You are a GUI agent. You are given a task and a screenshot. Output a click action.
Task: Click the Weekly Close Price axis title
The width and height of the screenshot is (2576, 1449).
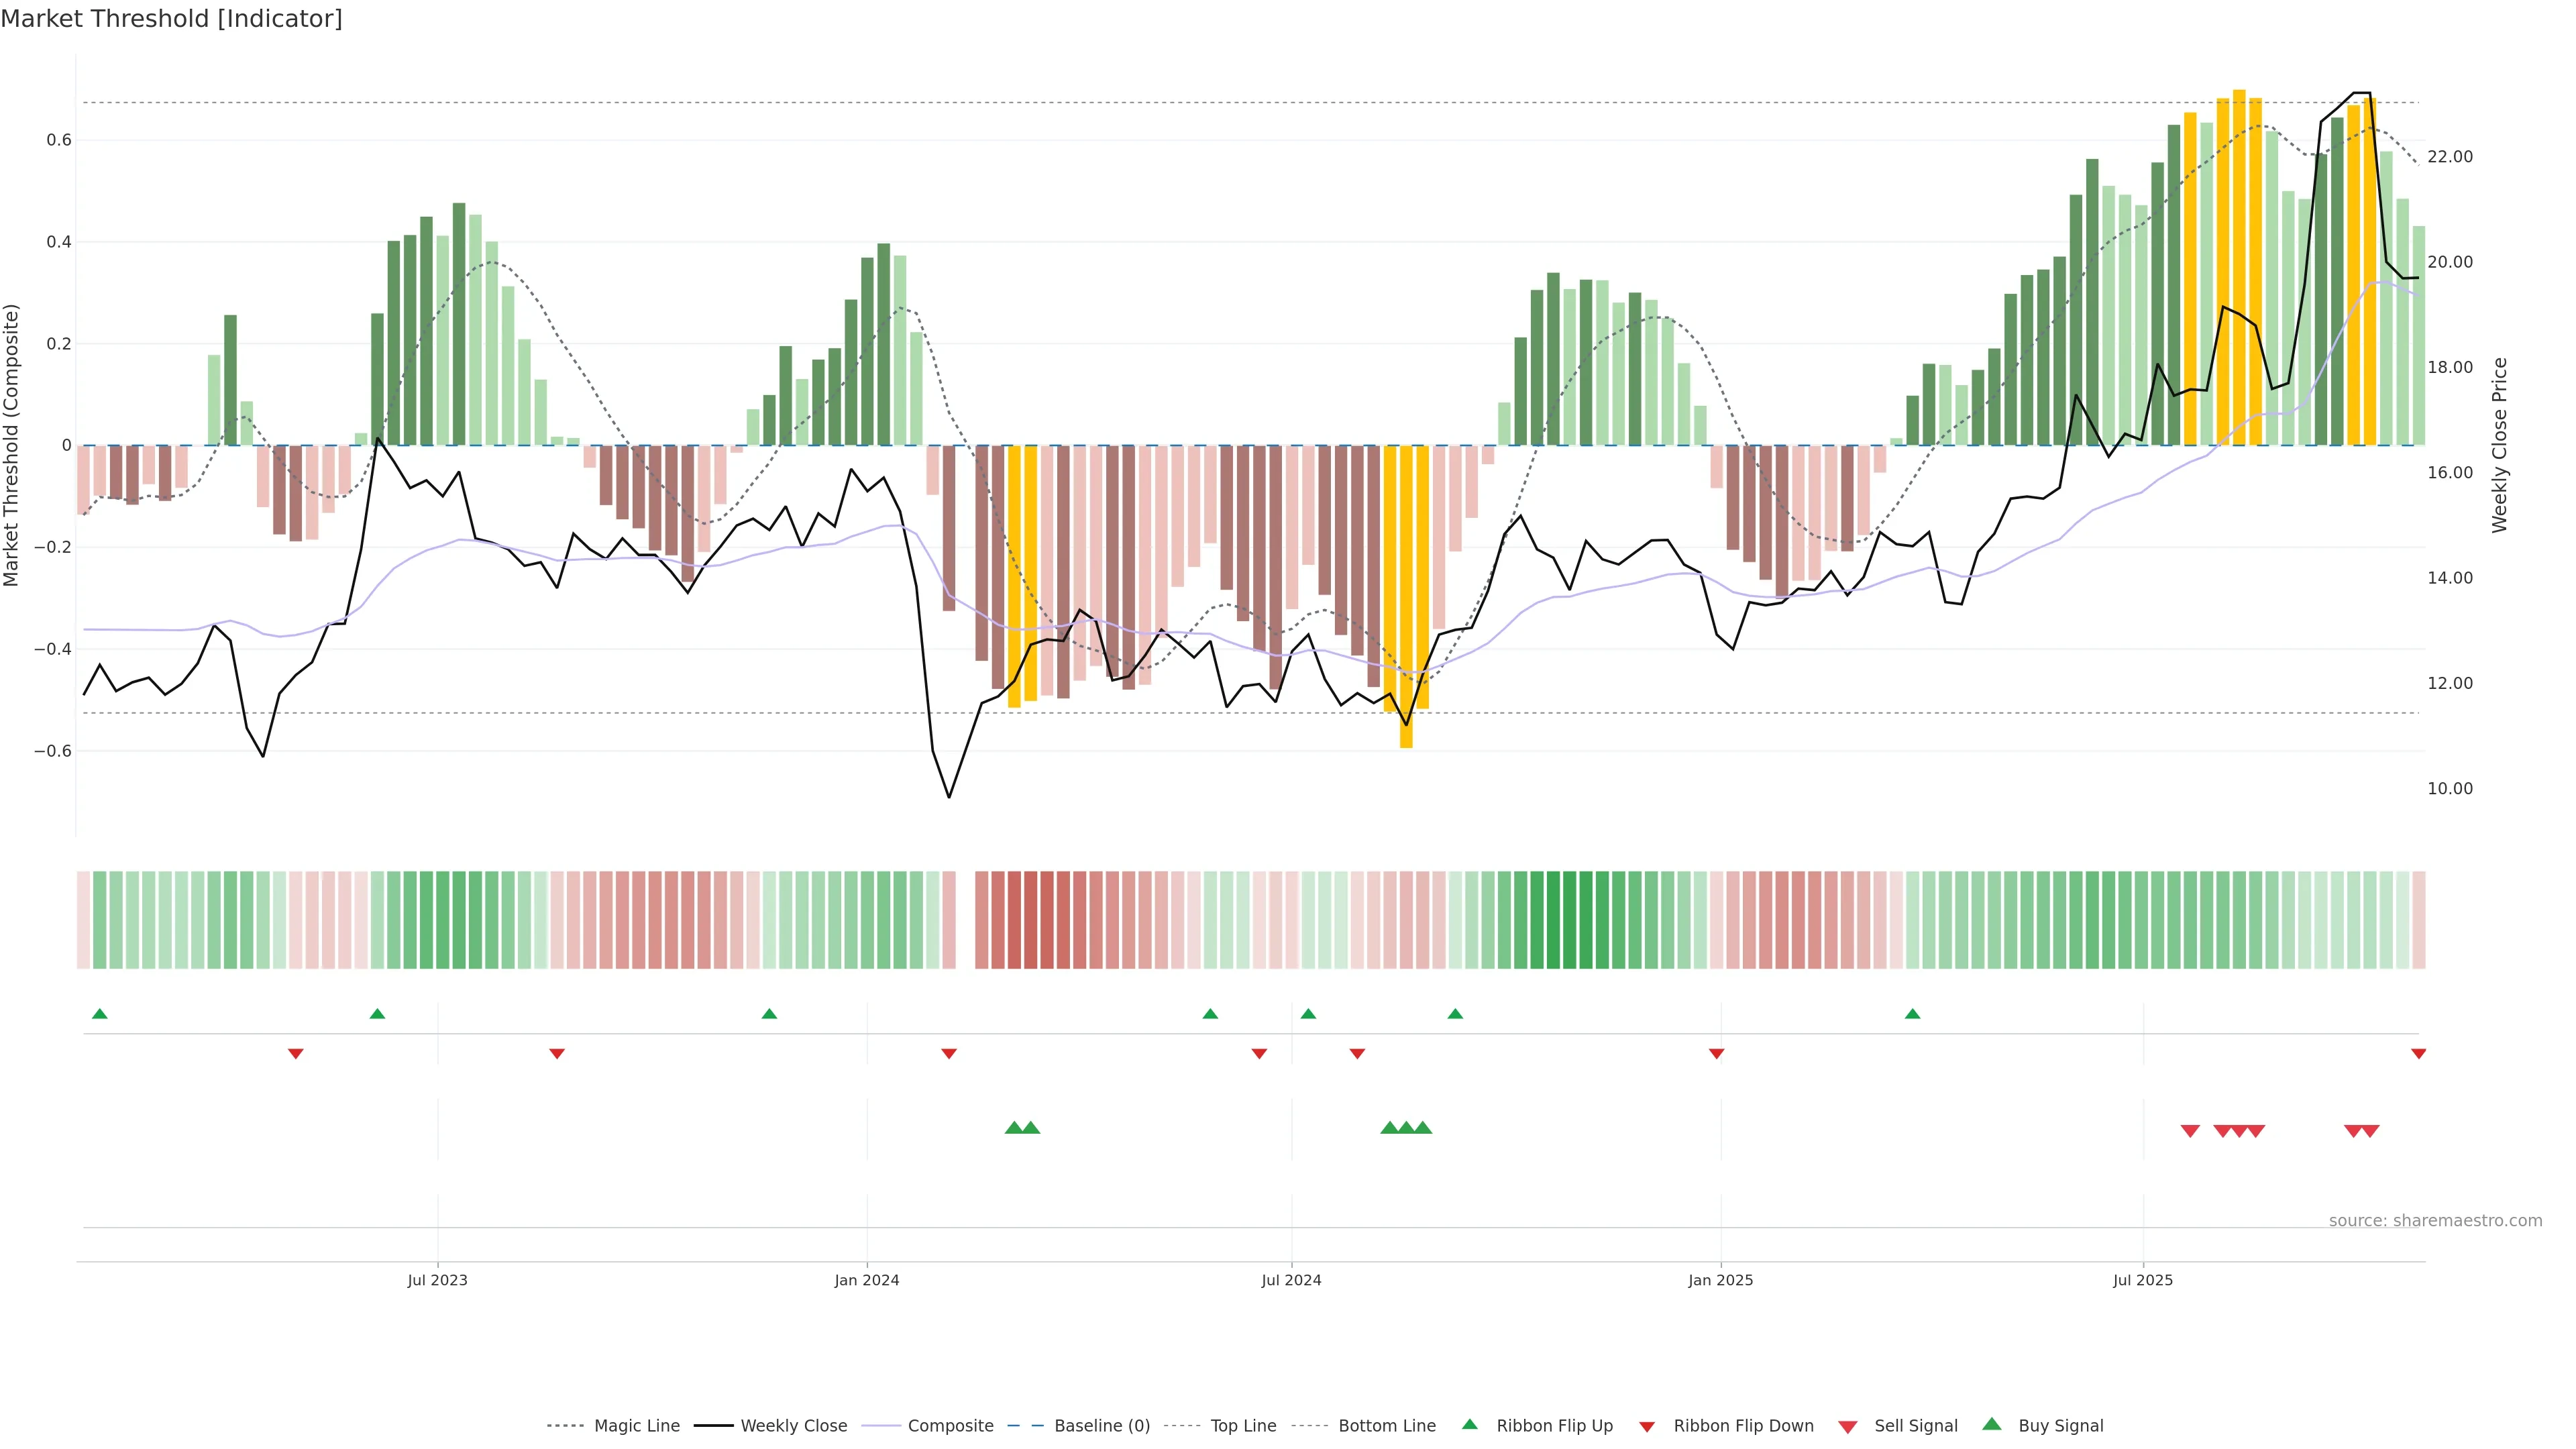(x=2499, y=445)
